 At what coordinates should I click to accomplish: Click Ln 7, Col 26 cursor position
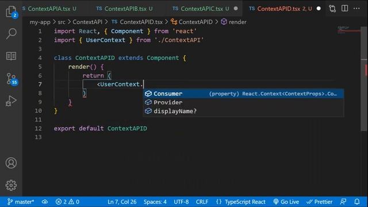coord(122,202)
